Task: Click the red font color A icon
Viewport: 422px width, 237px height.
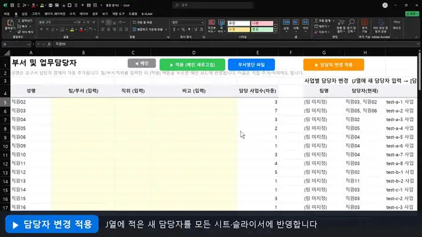Action: click(81, 29)
